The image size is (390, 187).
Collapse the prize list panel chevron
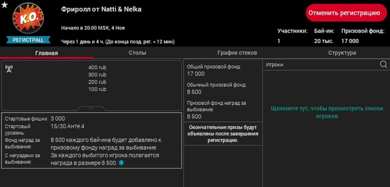91,108
